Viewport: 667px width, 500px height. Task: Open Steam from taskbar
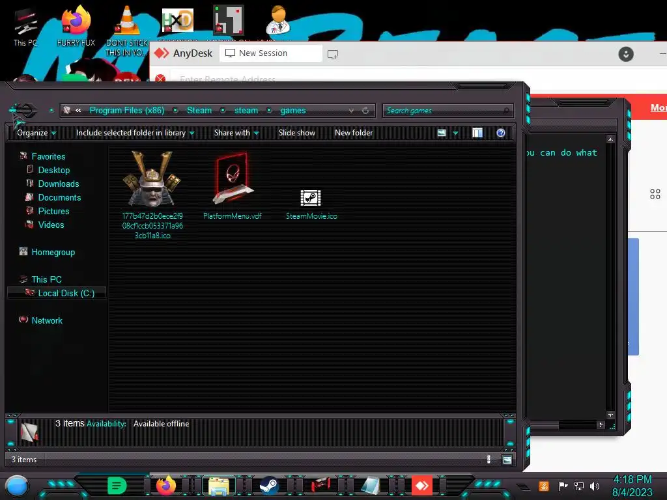click(269, 486)
